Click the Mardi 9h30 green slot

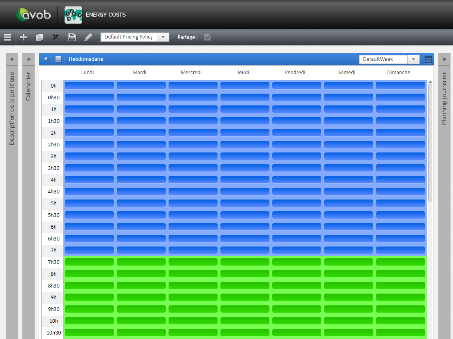(x=141, y=309)
